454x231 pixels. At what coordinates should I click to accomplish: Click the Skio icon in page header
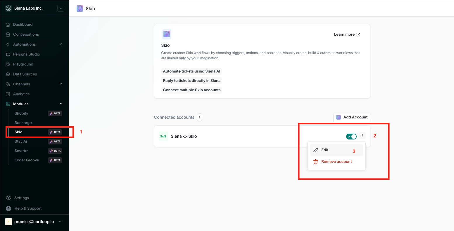(80, 8)
